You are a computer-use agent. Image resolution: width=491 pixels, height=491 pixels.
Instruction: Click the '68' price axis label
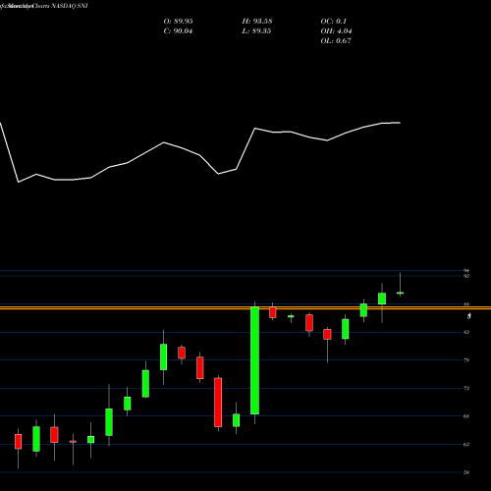click(466, 416)
